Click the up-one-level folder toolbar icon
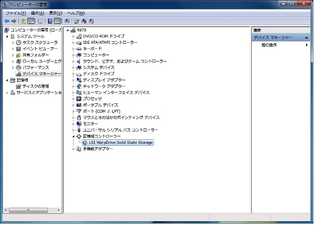This screenshot has height=225, width=316. point(23,21)
